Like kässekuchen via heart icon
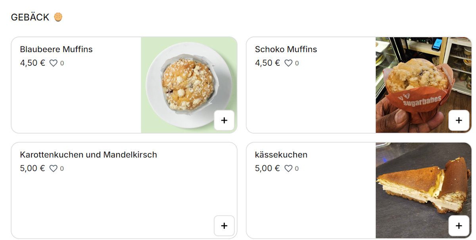The width and height of the screenshot is (476, 240). [288, 168]
